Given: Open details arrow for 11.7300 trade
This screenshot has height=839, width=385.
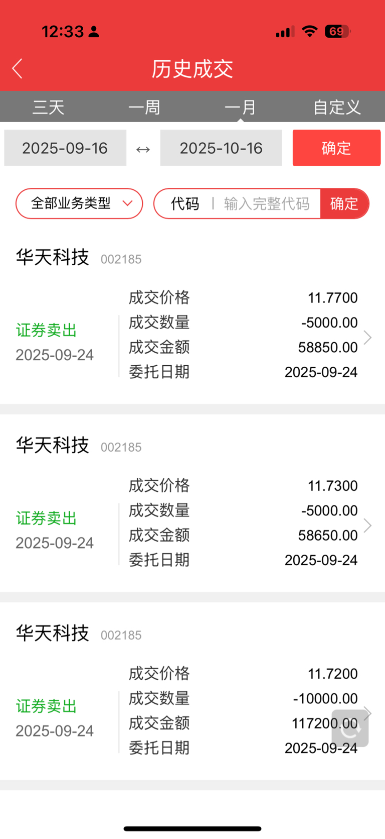Looking at the screenshot, I should tap(367, 526).
